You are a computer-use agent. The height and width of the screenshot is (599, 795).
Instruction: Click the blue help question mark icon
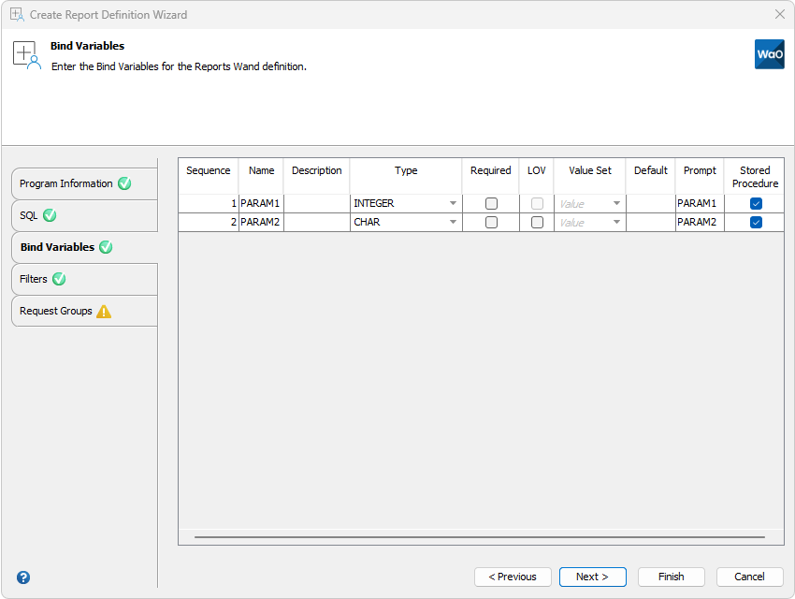(23, 577)
